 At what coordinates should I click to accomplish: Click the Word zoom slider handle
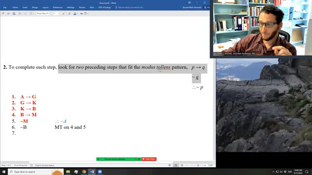coord(198,165)
